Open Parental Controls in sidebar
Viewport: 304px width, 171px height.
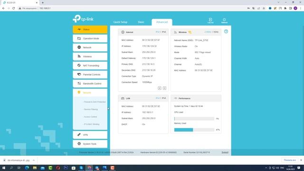click(x=90, y=75)
